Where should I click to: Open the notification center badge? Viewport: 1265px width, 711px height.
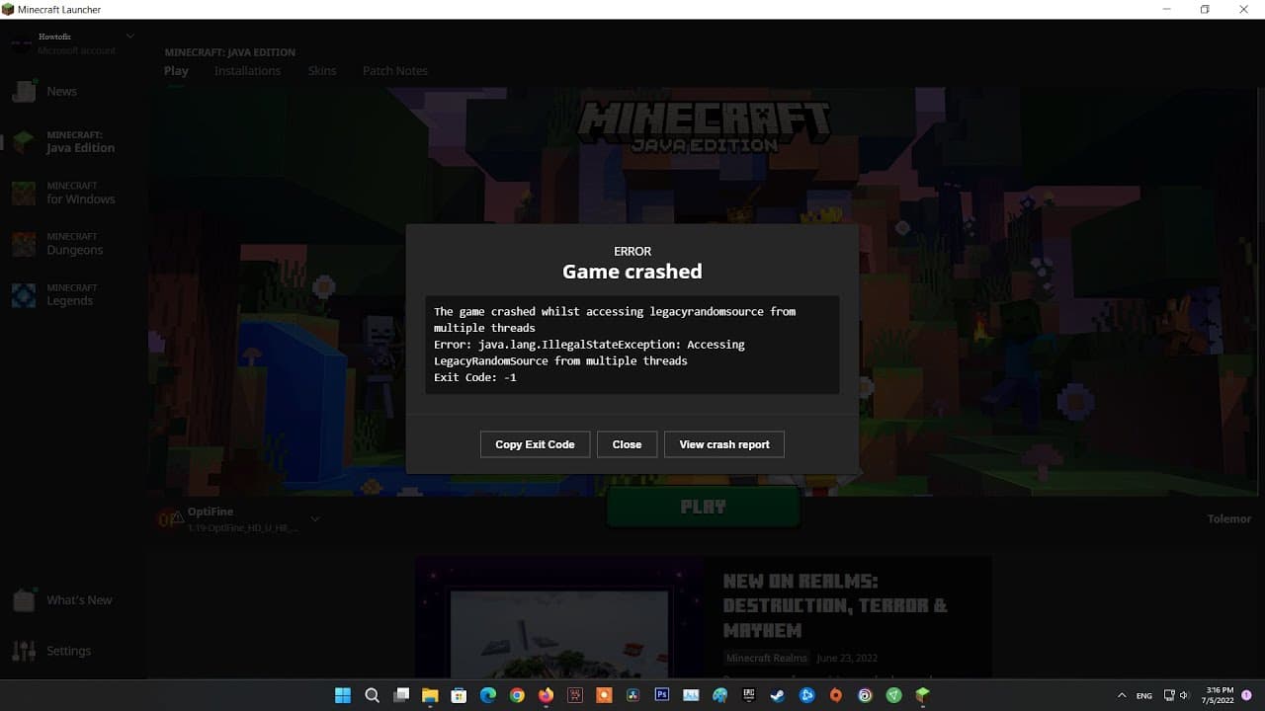coord(1247,695)
